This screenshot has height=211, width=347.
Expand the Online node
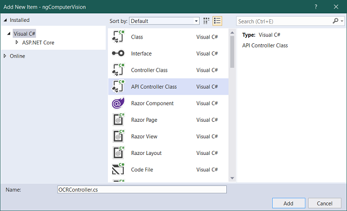5,56
